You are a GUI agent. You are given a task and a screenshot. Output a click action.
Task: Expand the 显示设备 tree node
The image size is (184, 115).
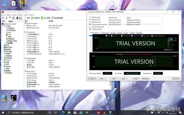(x=3, y=52)
